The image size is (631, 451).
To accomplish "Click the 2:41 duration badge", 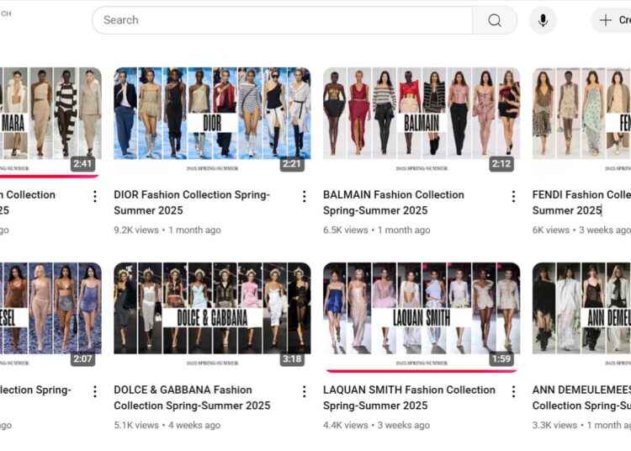I will point(82,164).
